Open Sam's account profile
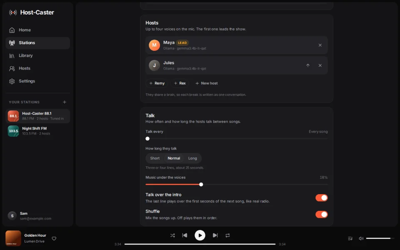Image resolution: width=400 pixels, height=250 pixels. (38, 216)
